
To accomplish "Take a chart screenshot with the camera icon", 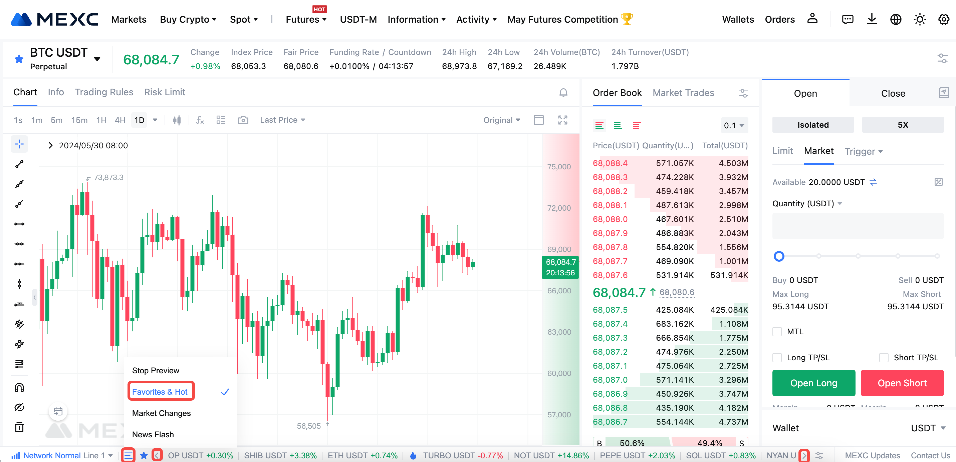I will [x=243, y=120].
